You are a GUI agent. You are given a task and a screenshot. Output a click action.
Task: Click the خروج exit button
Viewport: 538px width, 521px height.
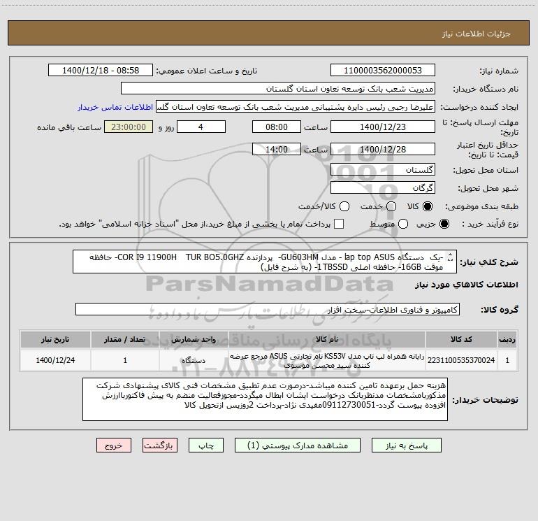[x=114, y=445]
